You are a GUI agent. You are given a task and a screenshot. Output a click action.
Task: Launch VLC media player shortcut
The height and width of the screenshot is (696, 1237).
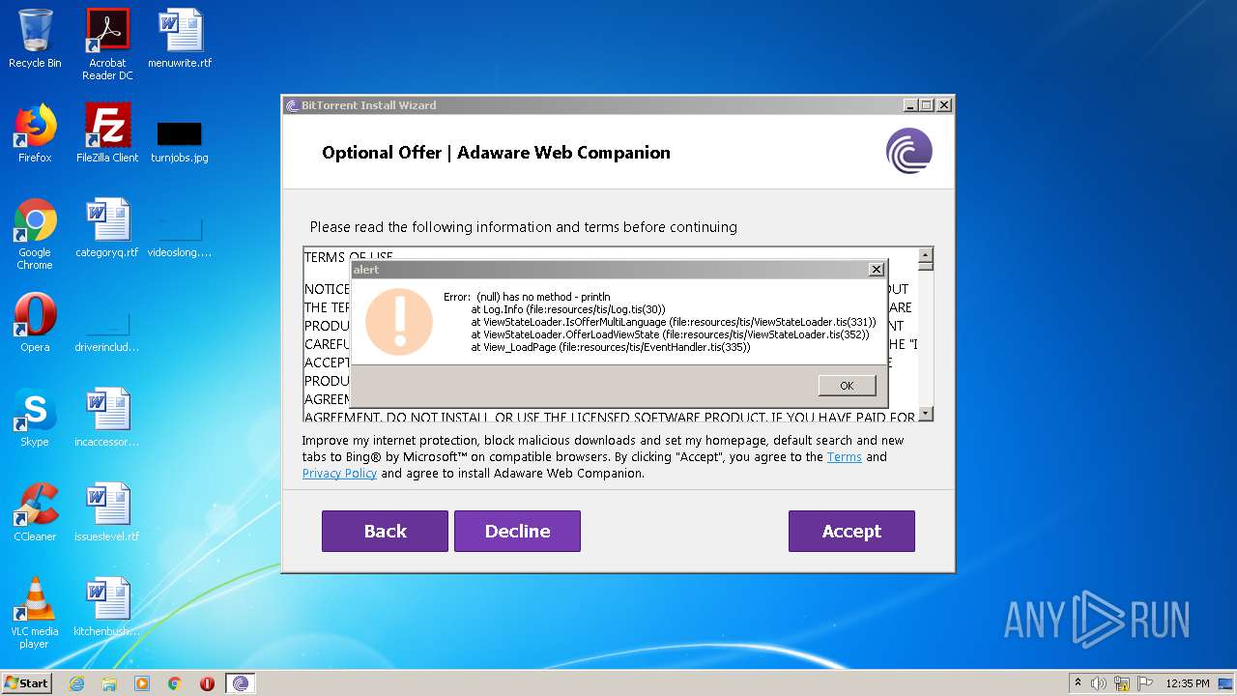point(35,613)
